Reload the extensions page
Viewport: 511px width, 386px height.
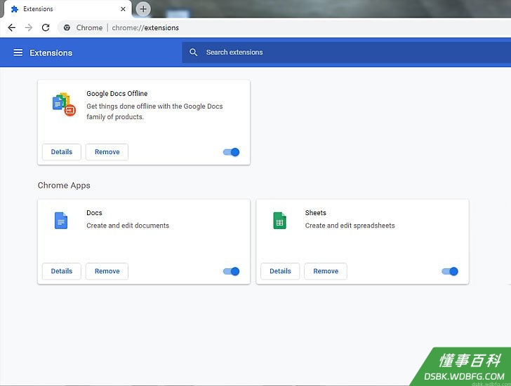pos(46,27)
